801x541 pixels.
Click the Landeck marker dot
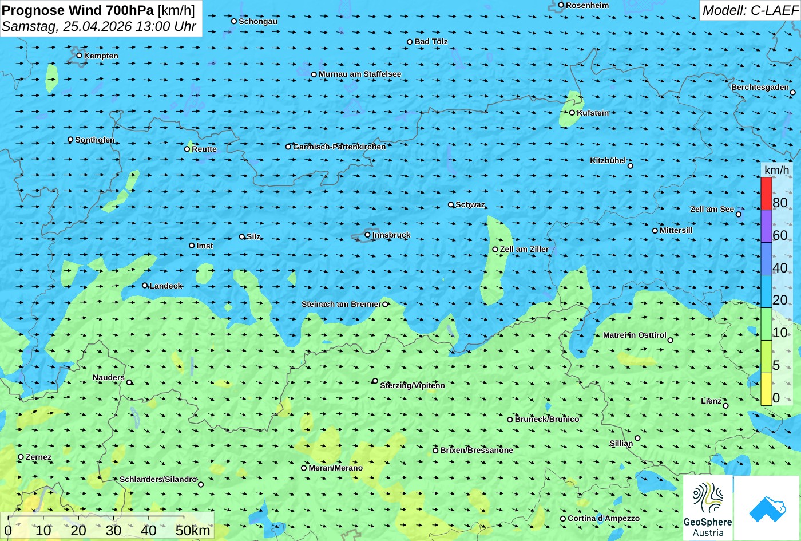tap(144, 285)
